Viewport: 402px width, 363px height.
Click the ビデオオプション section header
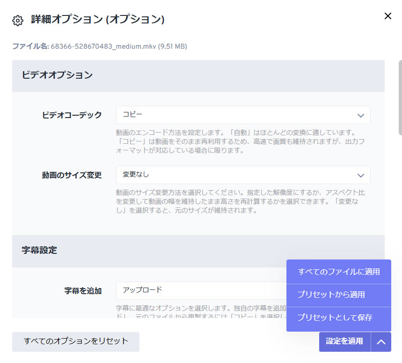(198, 76)
